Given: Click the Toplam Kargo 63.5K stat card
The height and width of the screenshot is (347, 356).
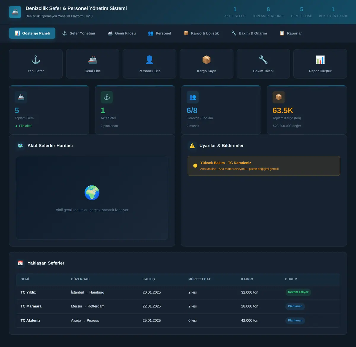Looking at the screenshot, I should (307, 110).
